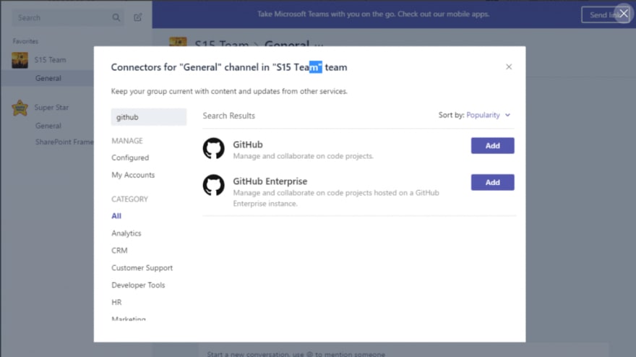
Task: Start a new chat with compose icon
Action: coord(138,17)
